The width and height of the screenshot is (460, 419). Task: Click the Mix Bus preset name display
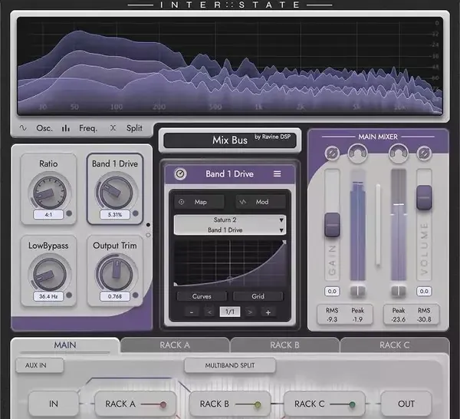[230, 140]
